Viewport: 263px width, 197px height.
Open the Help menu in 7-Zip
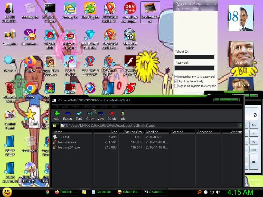click(114, 106)
